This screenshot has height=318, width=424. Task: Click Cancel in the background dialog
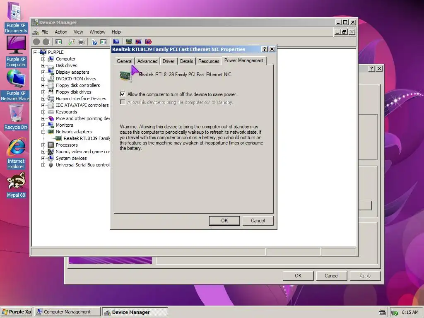point(332,276)
